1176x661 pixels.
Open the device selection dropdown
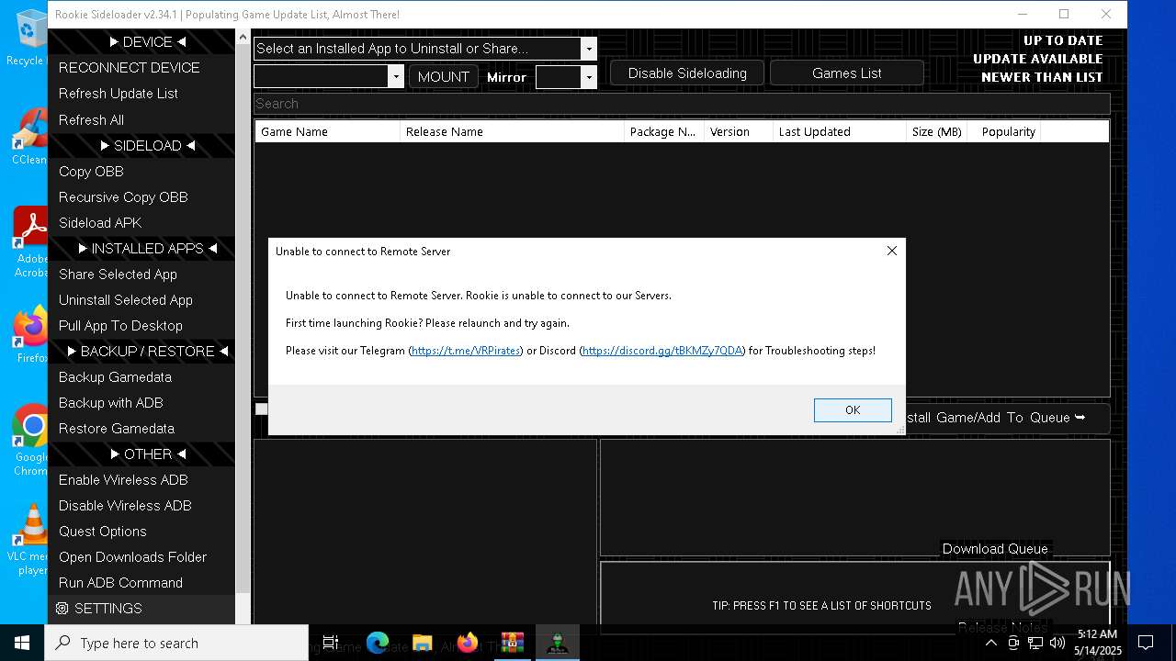tap(396, 77)
